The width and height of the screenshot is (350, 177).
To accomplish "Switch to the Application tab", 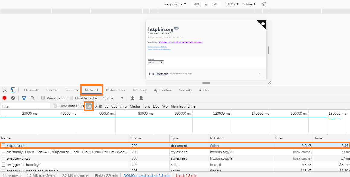I will (x=163, y=90).
